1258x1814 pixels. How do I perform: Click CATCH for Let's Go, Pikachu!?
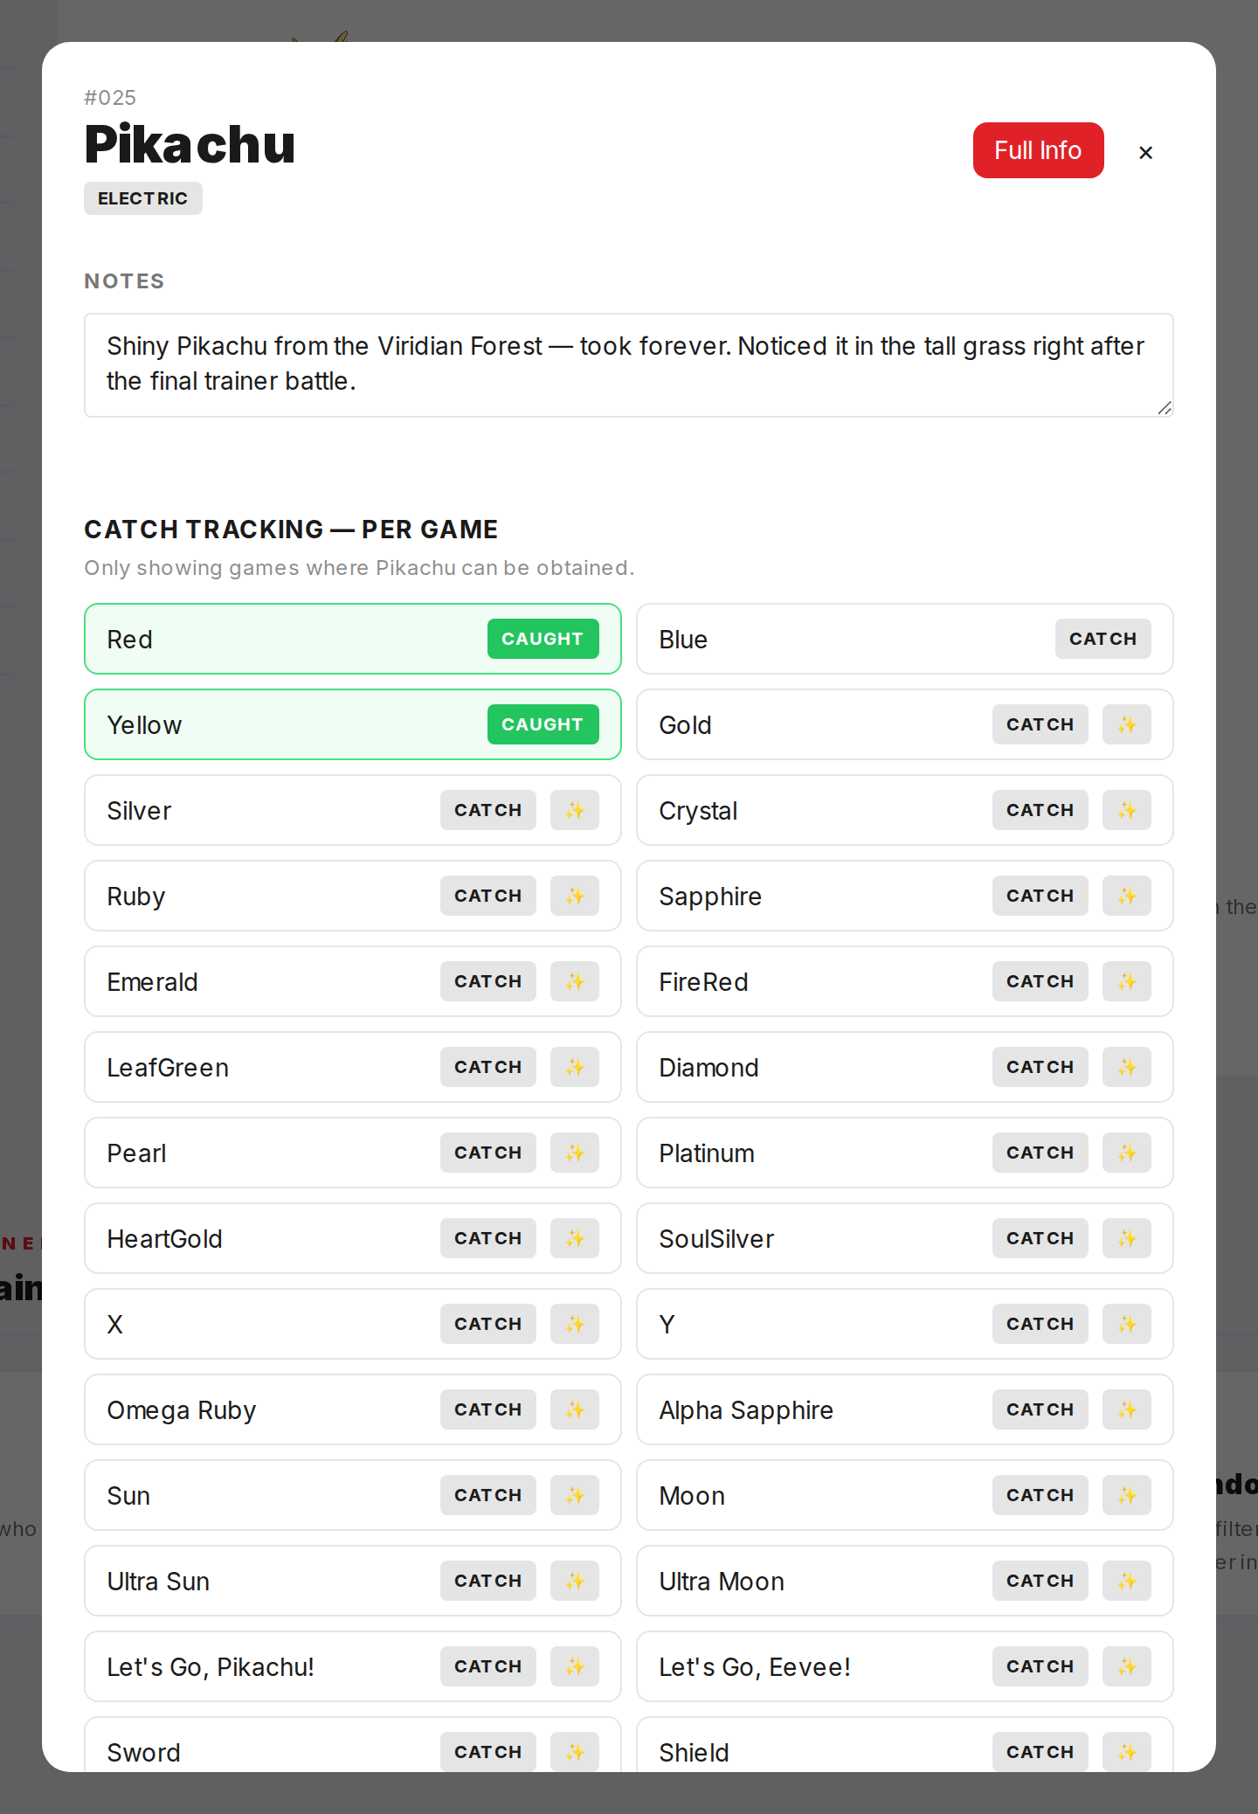click(x=487, y=1666)
